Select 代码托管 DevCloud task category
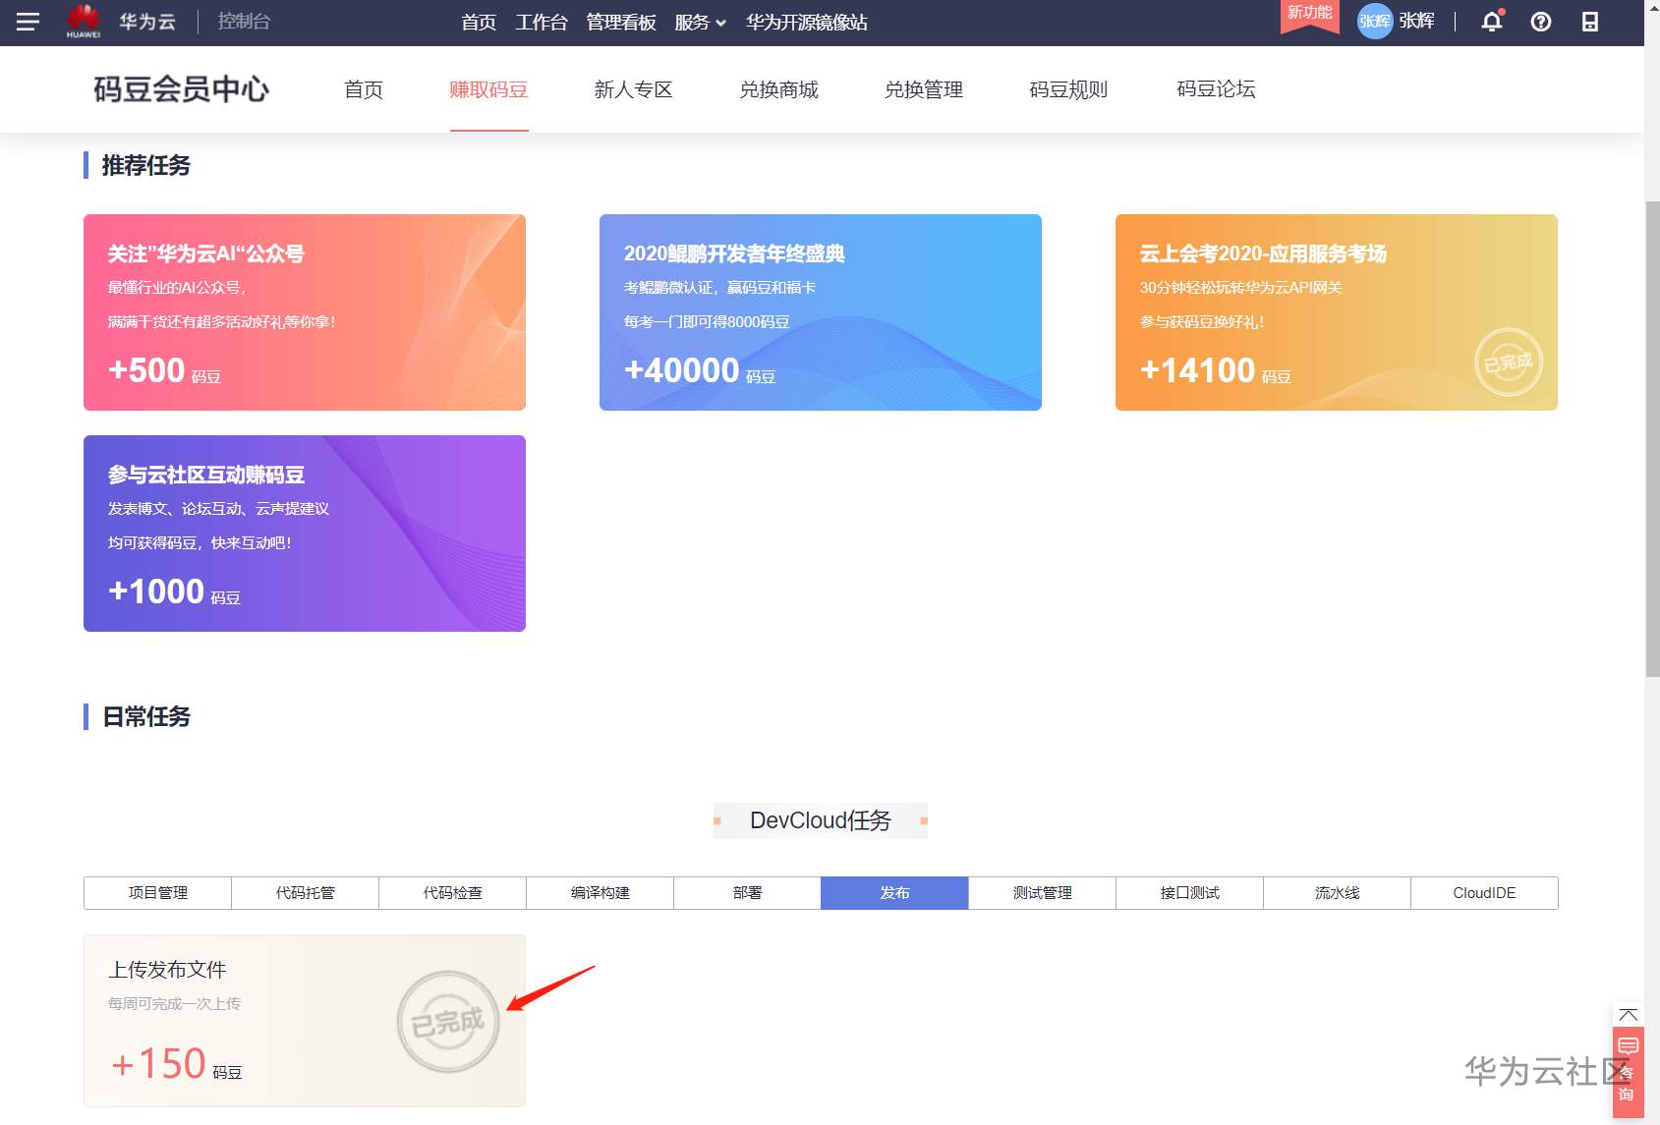 306,893
